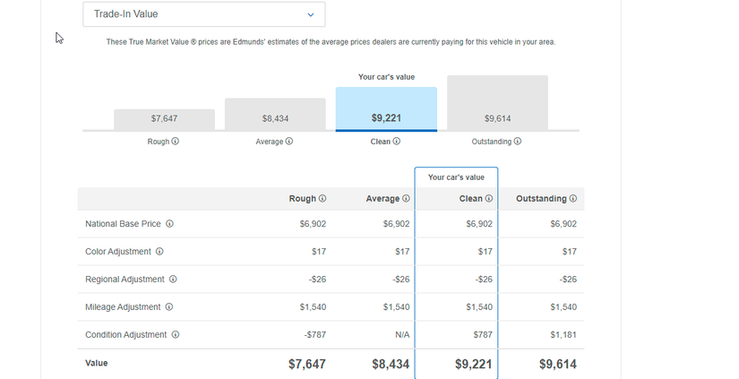
Task: Click Clean label under the chart
Action: 381,142
